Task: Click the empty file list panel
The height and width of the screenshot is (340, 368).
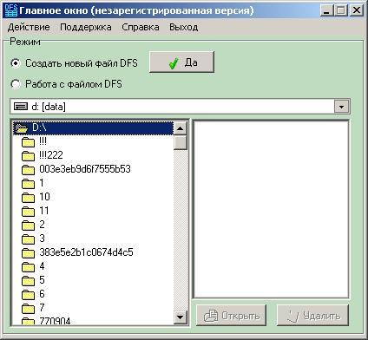Action: click(x=271, y=209)
